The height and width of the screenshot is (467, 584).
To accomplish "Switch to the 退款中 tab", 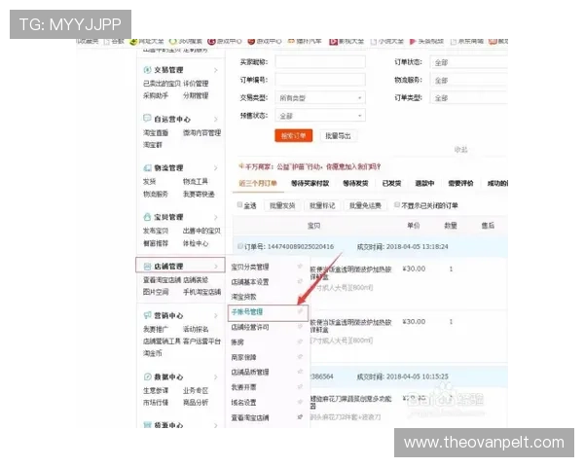I will (424, 183).
